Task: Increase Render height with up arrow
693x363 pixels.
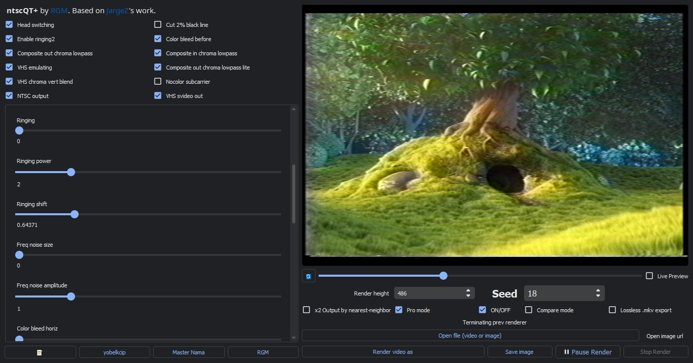Action: (x=468, y=291)
